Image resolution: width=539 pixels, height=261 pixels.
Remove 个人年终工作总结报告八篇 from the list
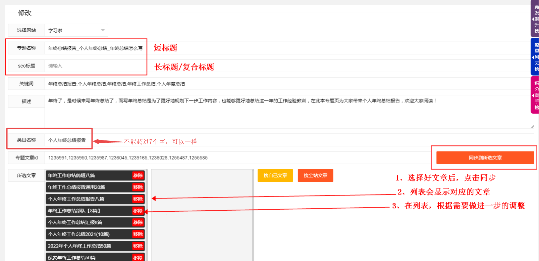[x=138, y=199]
